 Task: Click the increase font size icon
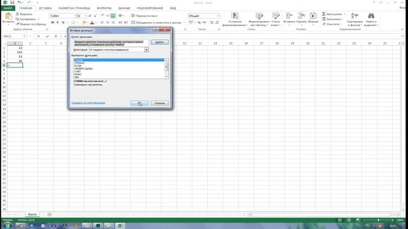coord(90,16)
